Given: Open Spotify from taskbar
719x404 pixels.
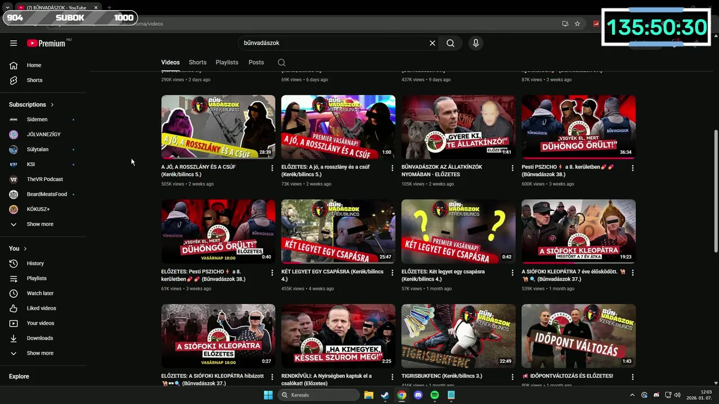Looking at the screenshot, I should click(x=434, y=395).
